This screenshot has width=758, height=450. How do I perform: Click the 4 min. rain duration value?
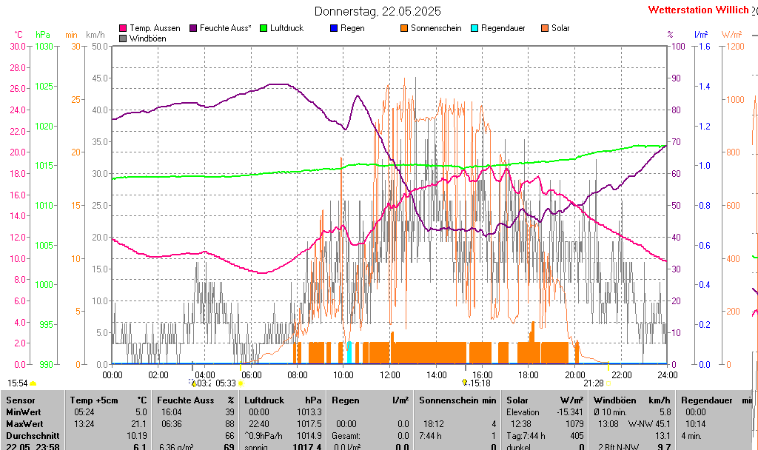pyautogui.click(x=693, y=435)
